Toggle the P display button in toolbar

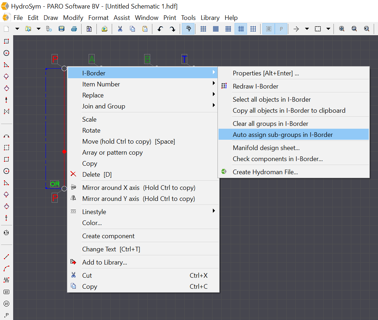pyautogui.click(x=281, y=29)
